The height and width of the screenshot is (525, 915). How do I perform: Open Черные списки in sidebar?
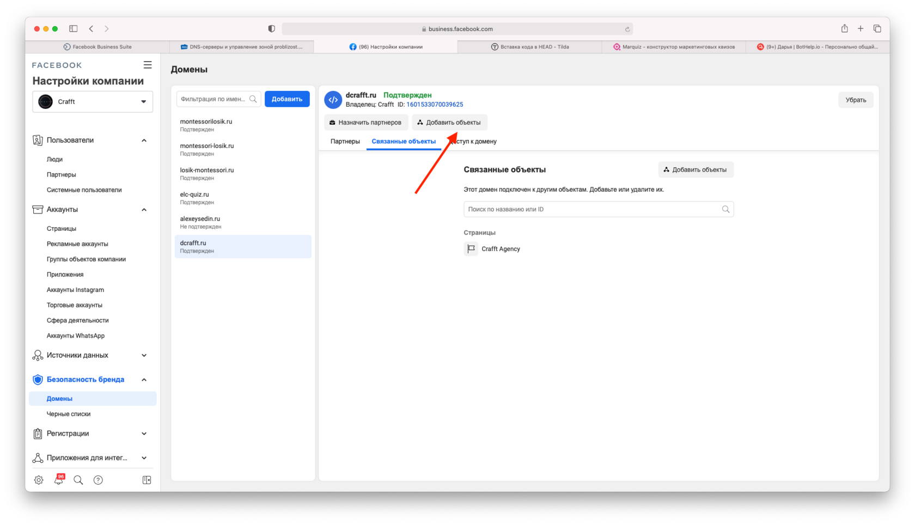(69, 414)
